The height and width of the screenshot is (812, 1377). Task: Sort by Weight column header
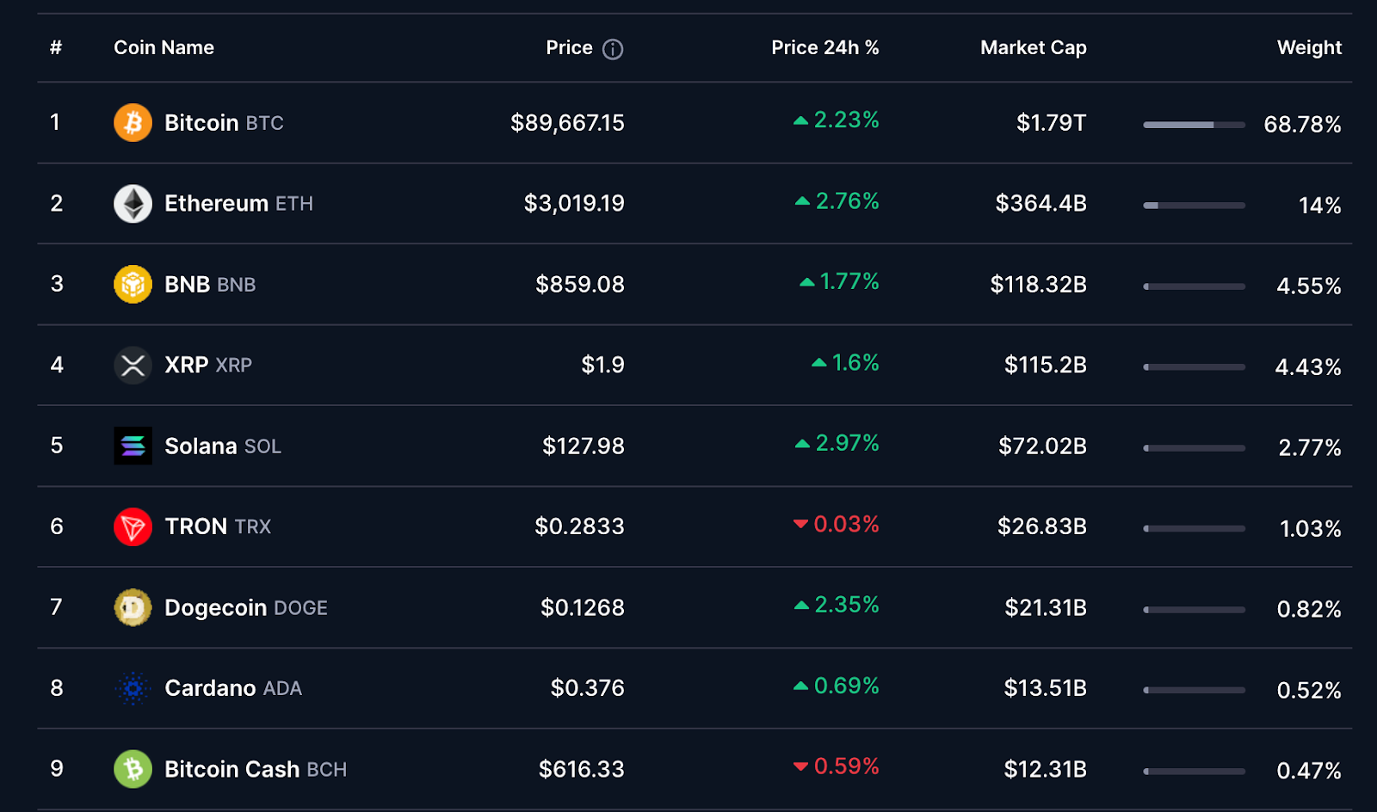point(1309,48)
